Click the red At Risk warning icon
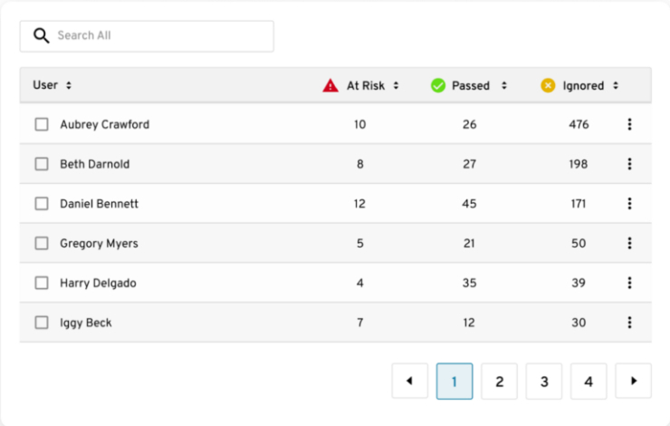 pos(330,86)
